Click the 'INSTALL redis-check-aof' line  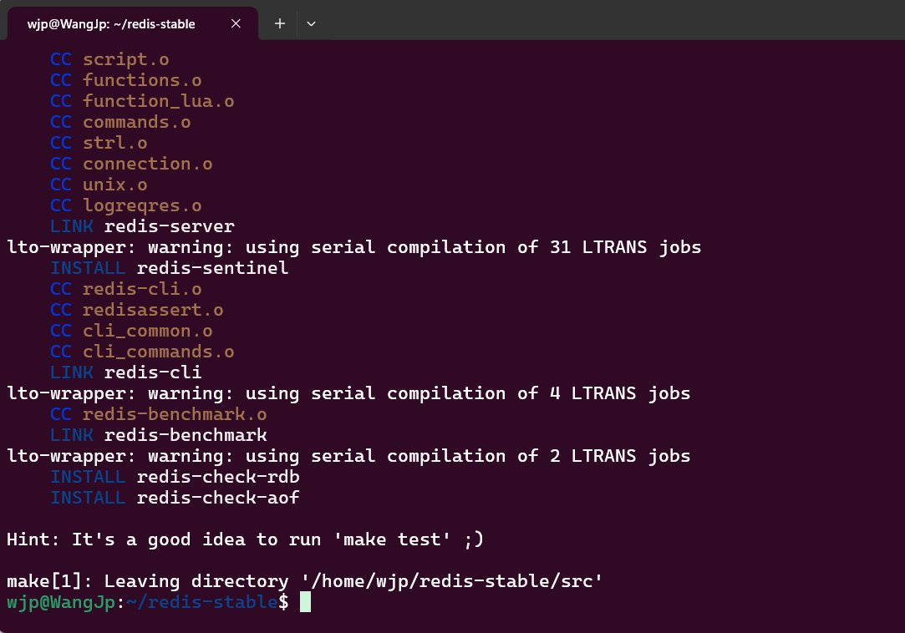175,498
